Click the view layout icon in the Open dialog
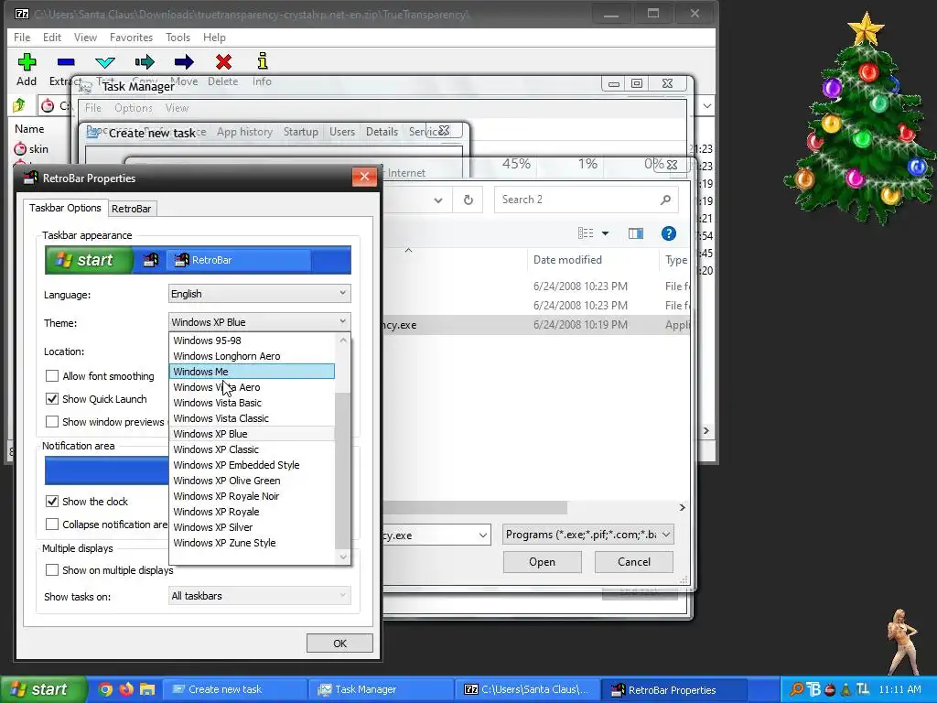The height and width of the screenshot is (703, 937). [586, 233]
